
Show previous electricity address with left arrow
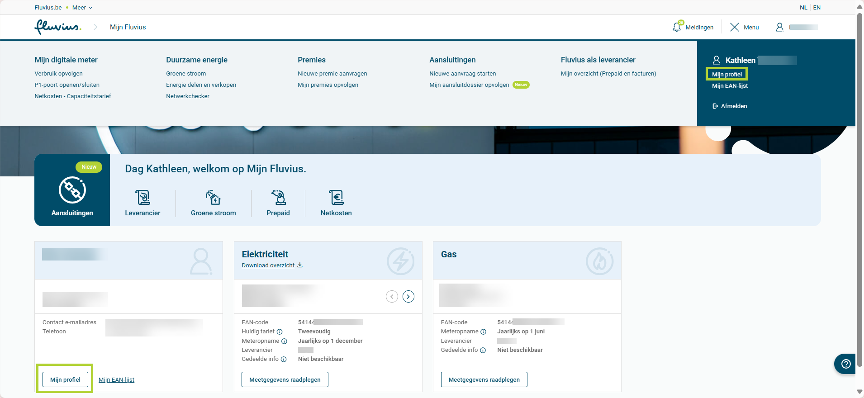[392, 297]
